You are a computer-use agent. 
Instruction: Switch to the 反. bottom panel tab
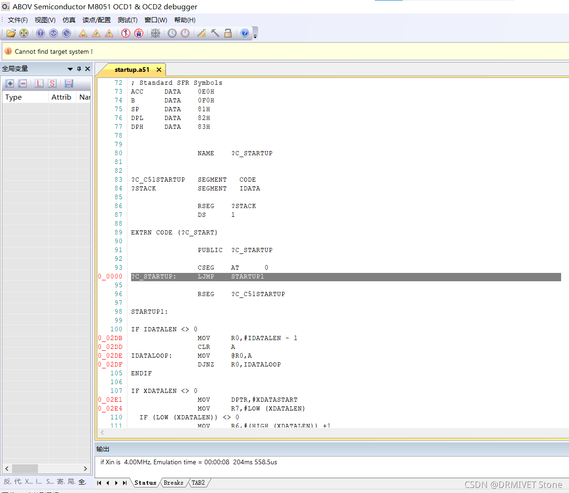pos(7,482)
